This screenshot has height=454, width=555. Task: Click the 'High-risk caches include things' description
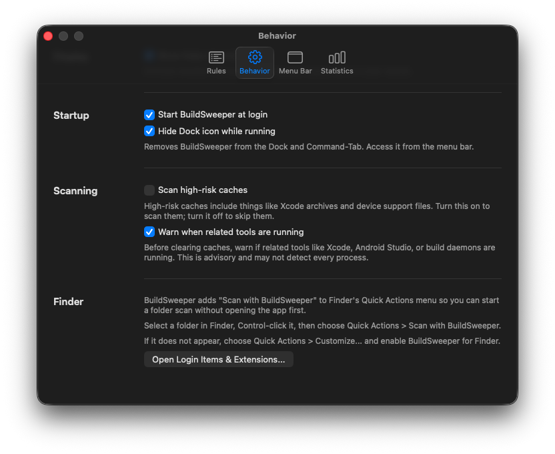(x=317, y=211)
